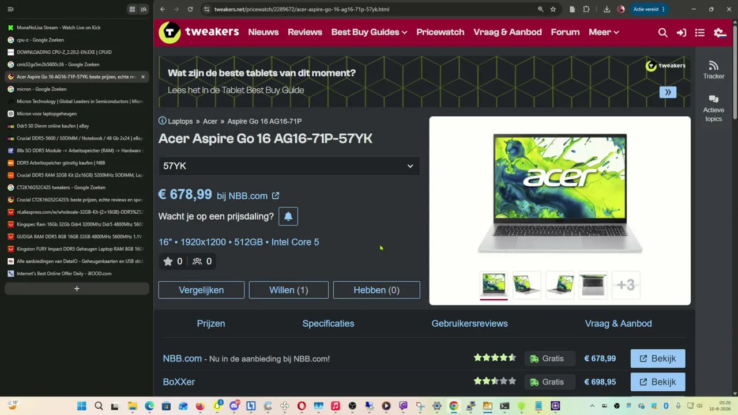Select the fourth thumbnail showing the laptop lid
The image size is (738, 415).
pos(593,285)
